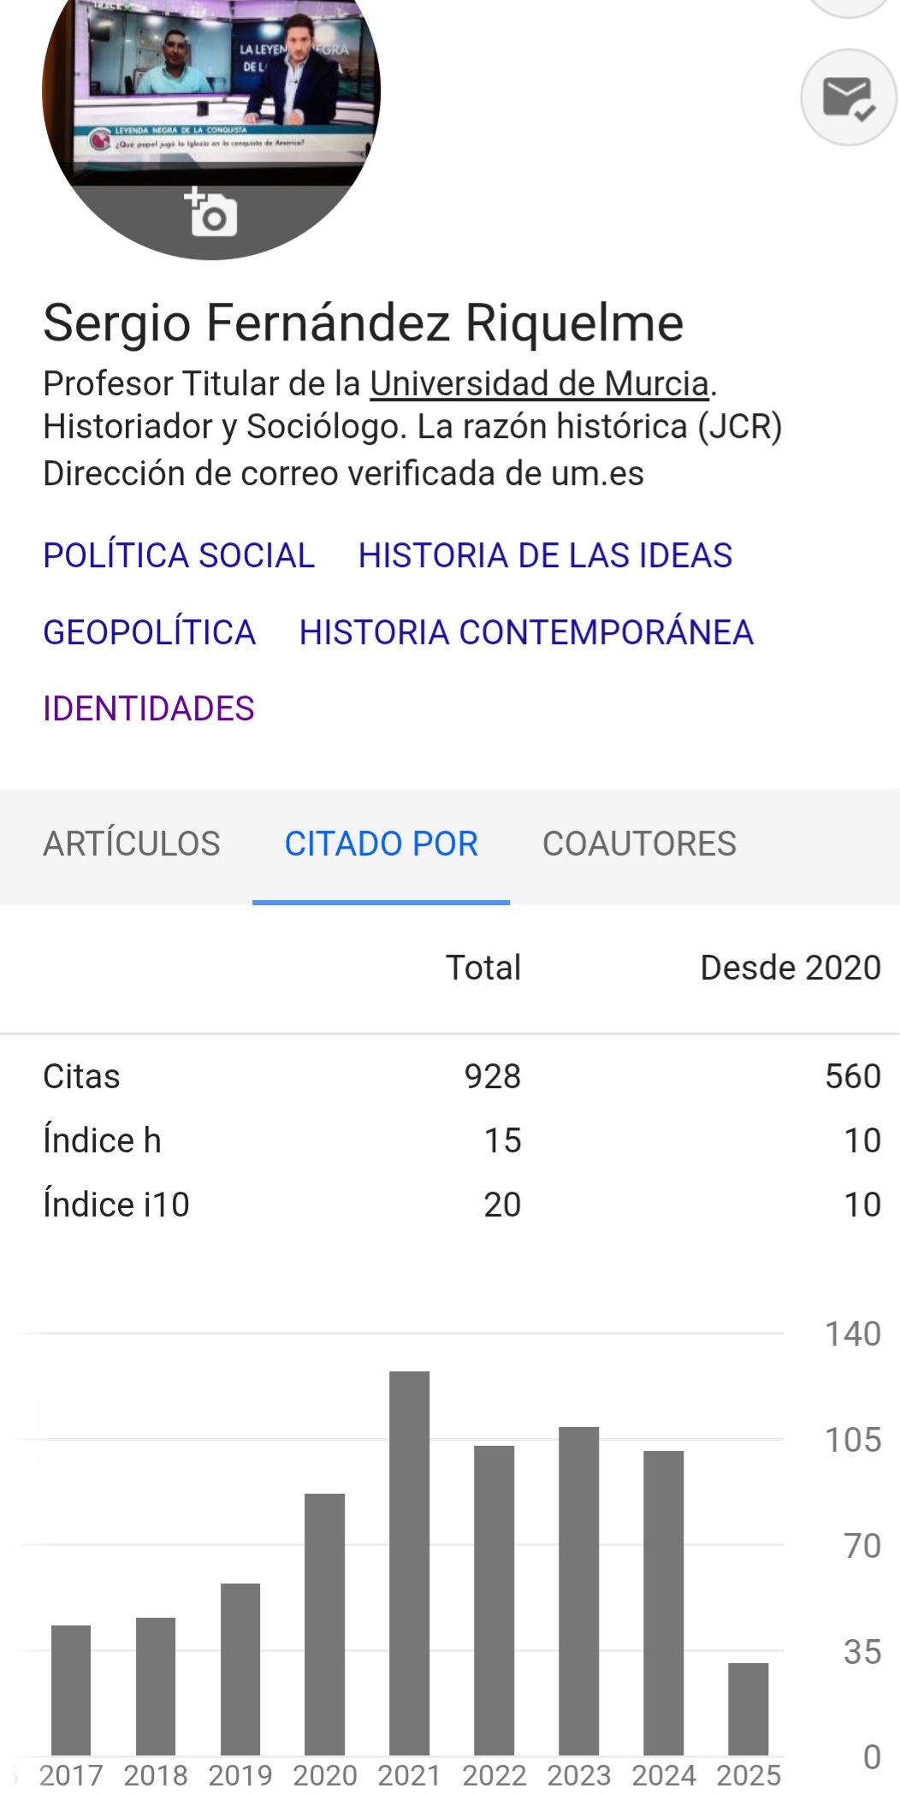Tap the add photo camera icon
The height and width of the screenshot is (1794, 900).
pos(211,211)
